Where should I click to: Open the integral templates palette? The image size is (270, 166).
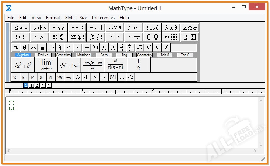97,37
